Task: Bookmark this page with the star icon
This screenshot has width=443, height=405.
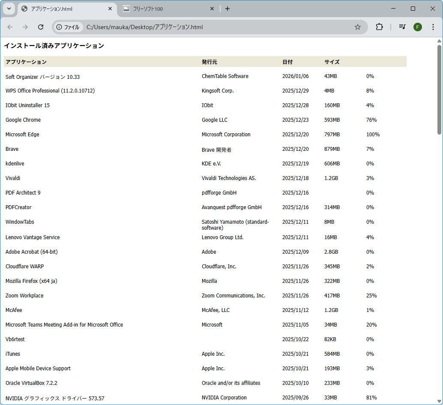Action: click(x=358, y=27)
